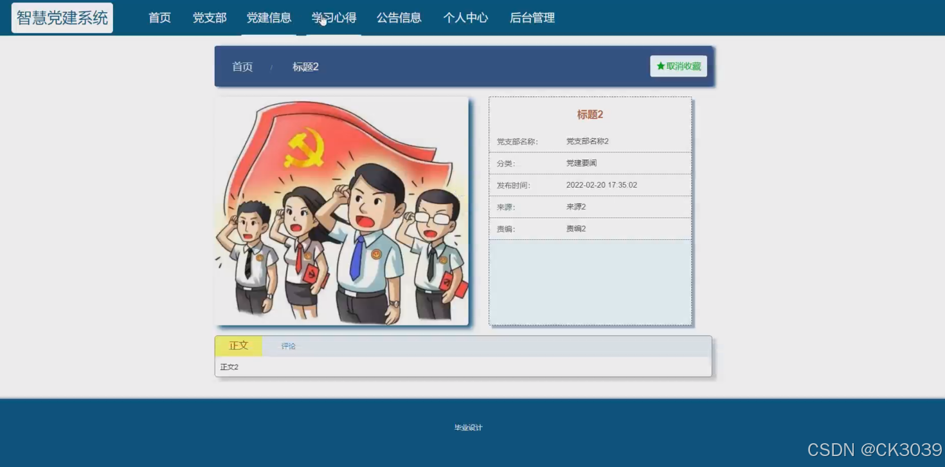Click the star icon on 取消收藏

pyautogui.click(x=661, y=66)
